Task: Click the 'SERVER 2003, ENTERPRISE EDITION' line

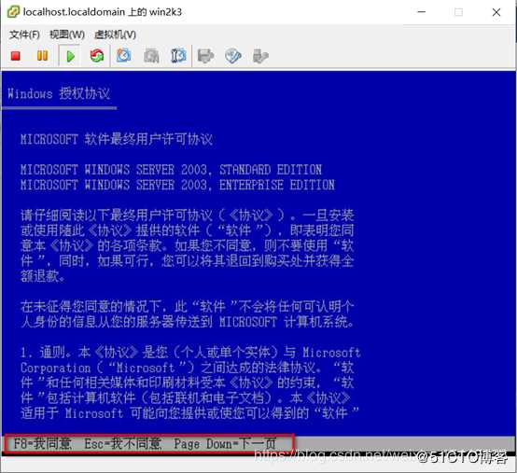Action: (x=177, y=185)
